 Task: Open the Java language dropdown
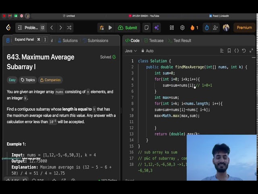coord(131,51)
